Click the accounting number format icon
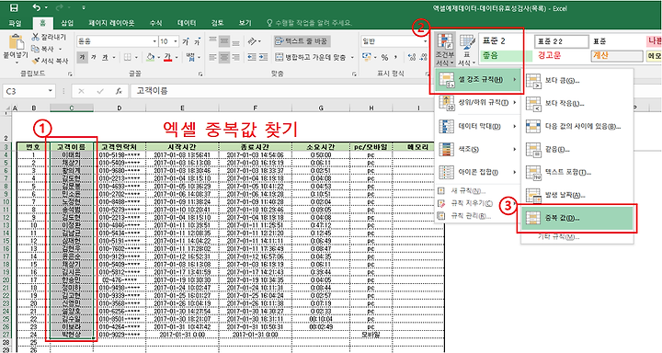The height and width of the screenshot is (353, 662). pyautogui.click(x=367, y=57)
